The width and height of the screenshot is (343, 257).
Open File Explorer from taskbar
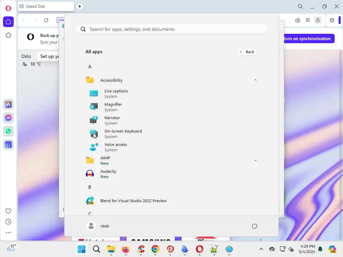click(111, 249)
